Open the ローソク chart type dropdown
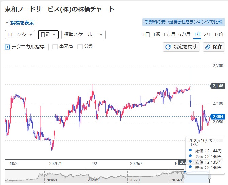Screen dimensions: 228x185 click(20, 35)
